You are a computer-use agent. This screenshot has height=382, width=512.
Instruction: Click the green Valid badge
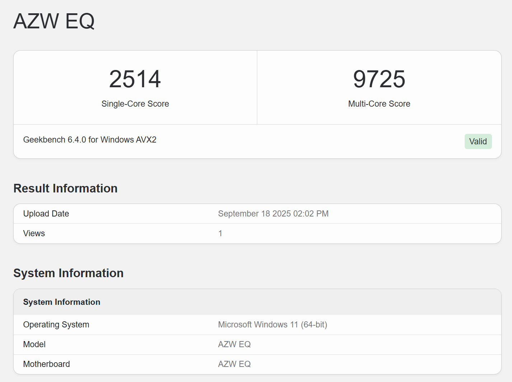[478, 141]
